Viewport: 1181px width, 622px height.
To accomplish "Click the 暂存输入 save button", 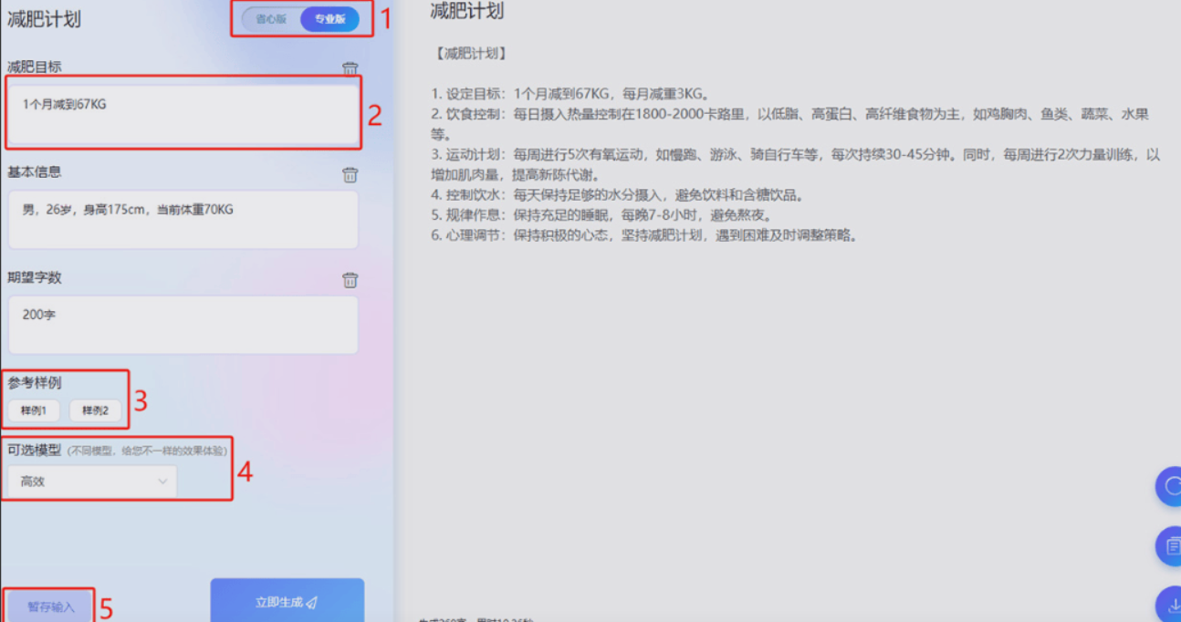I will click(50, 606).
